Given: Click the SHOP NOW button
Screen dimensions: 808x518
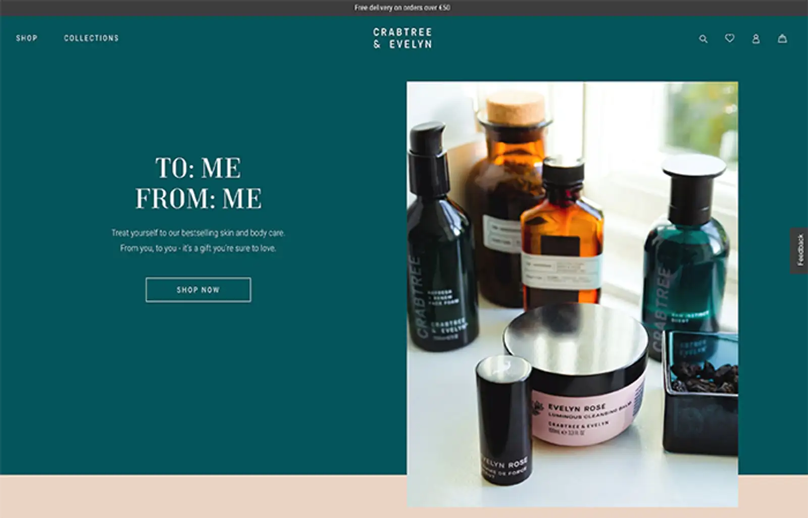Looking at the screenshot, I should pos(198,290).
